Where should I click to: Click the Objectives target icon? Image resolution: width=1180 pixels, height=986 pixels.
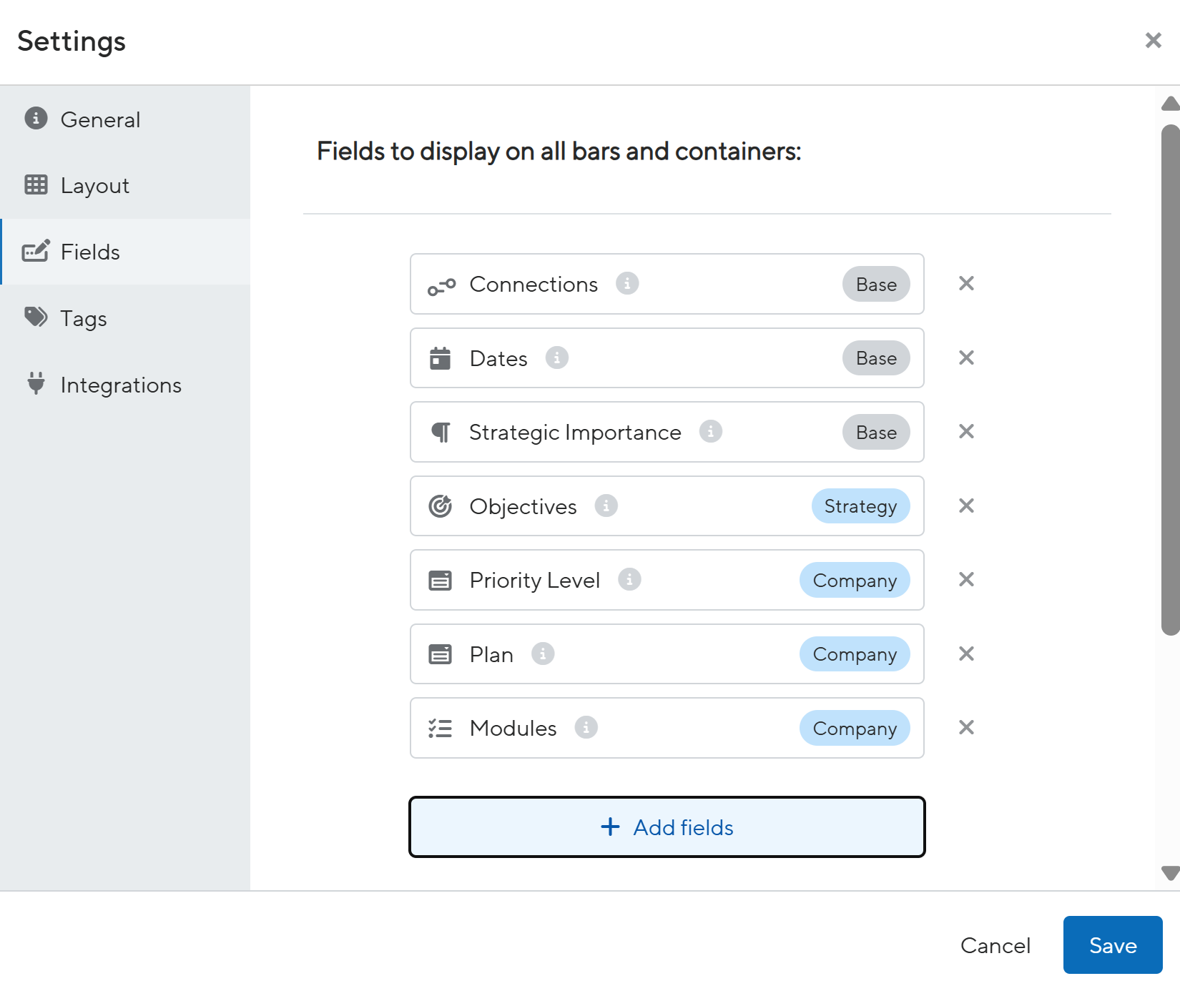[440, 506]
